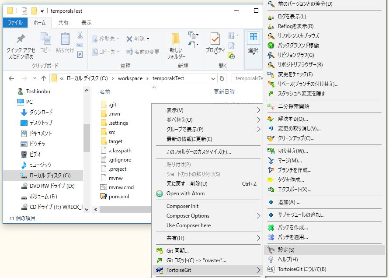
Task: Open TortoiseGit 設定(S) settings entry
Action: pyautogui.click(x=324, y=250)
